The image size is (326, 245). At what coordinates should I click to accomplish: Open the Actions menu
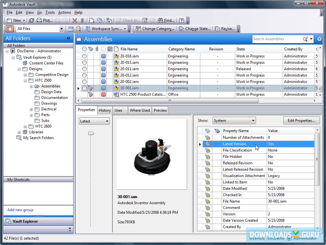(65, 12)
